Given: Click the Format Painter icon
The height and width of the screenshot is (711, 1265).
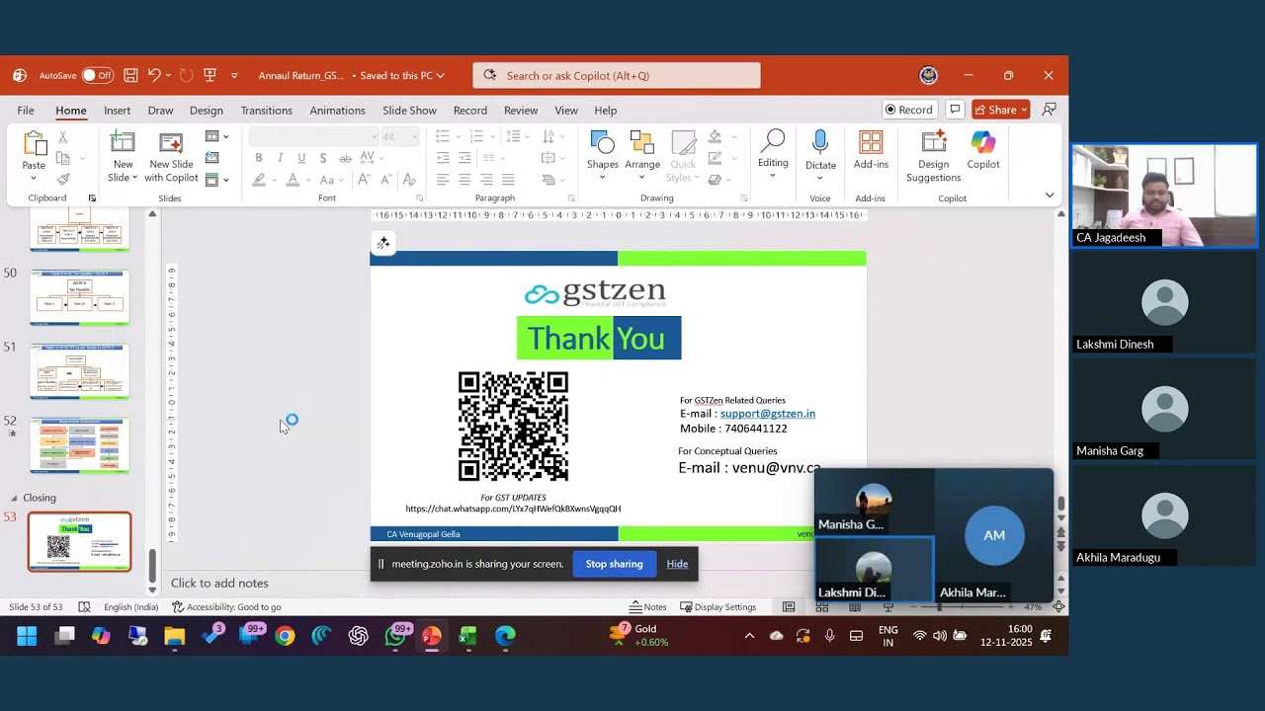Looking at the screenshot, I should click(63, 179).
